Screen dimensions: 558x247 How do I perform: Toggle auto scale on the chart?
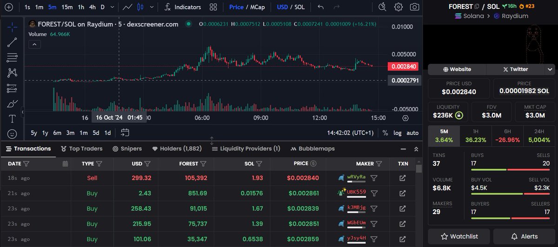(x=412, y=133)
